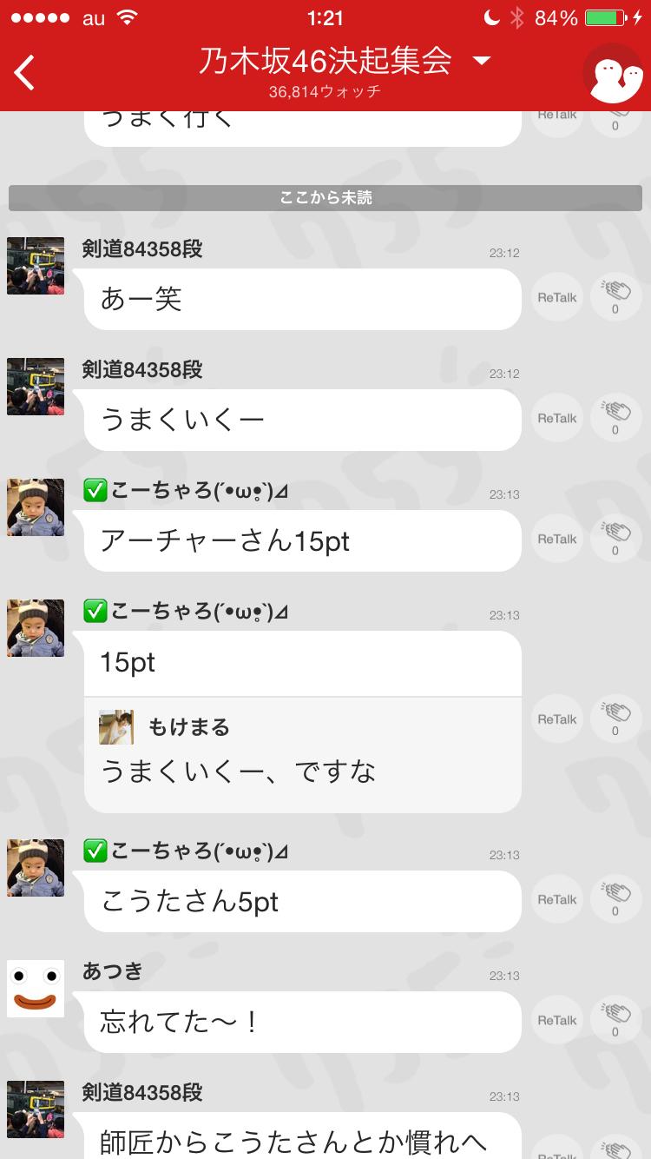The width and height of the screenshot is (651, 1159).
Task: Clap for the 15pt quoted reply message
Action: (615, 719)
